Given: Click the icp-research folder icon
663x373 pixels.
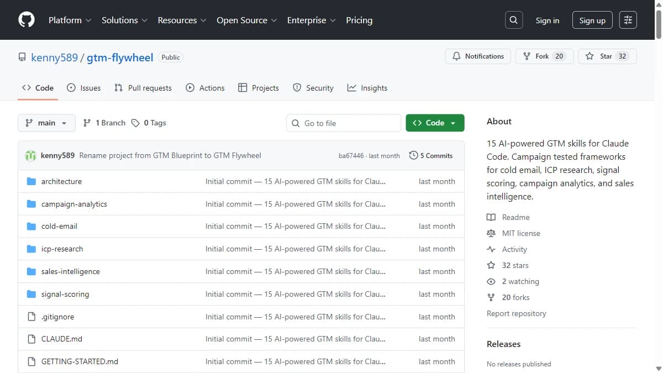Looking at the screenshot, I should coord(31,249).
